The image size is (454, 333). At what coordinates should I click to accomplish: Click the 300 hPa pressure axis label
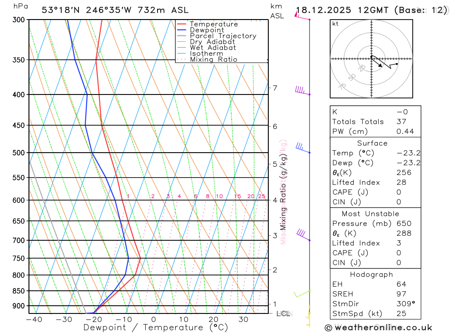(x=19, y=20)
